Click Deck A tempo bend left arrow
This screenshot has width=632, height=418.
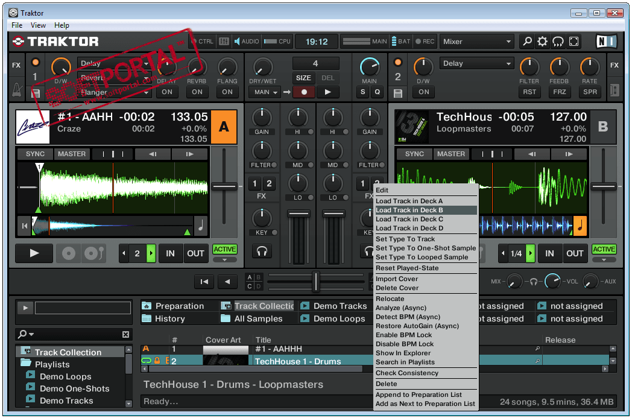153,154
